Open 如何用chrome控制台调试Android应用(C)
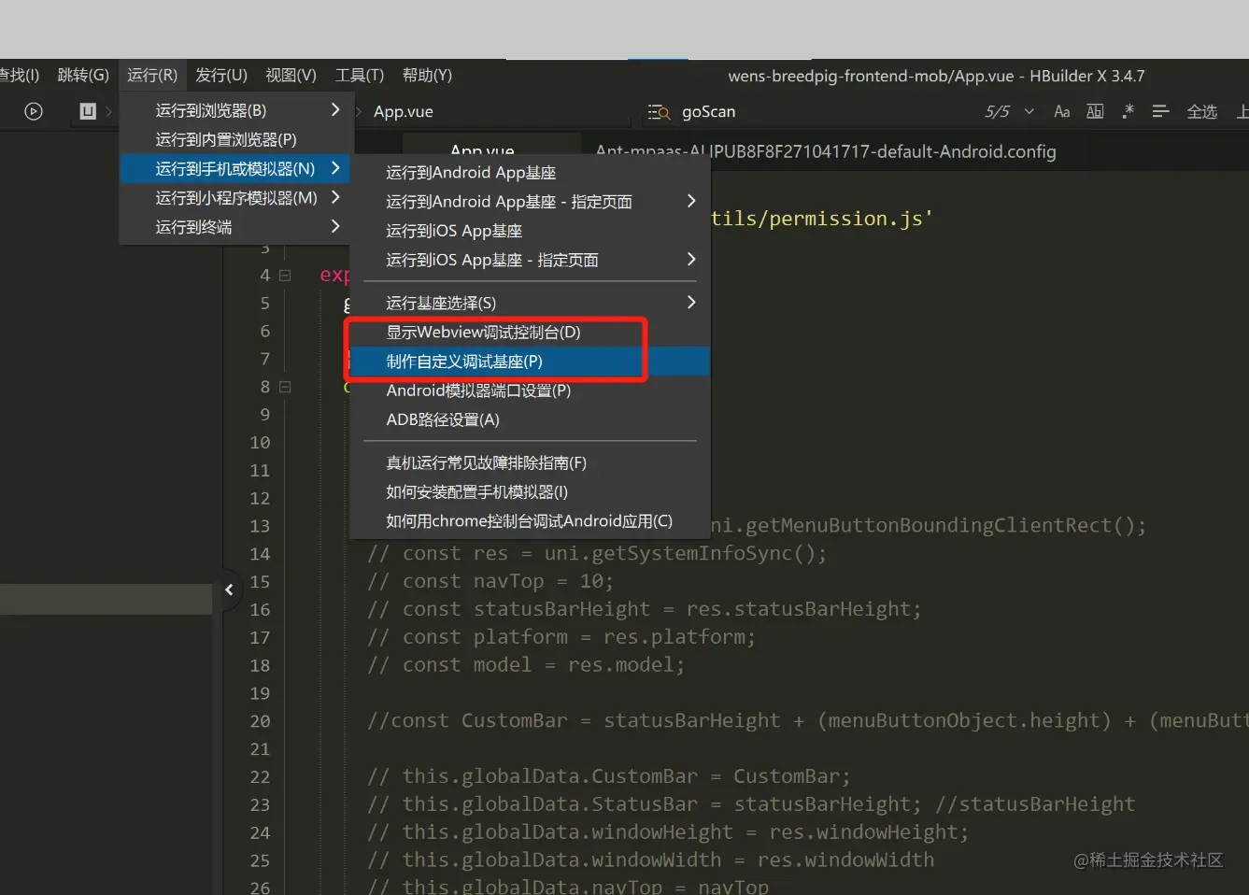Image resolution: width=1249 pixels, height=895 pixels. point(530,520)
